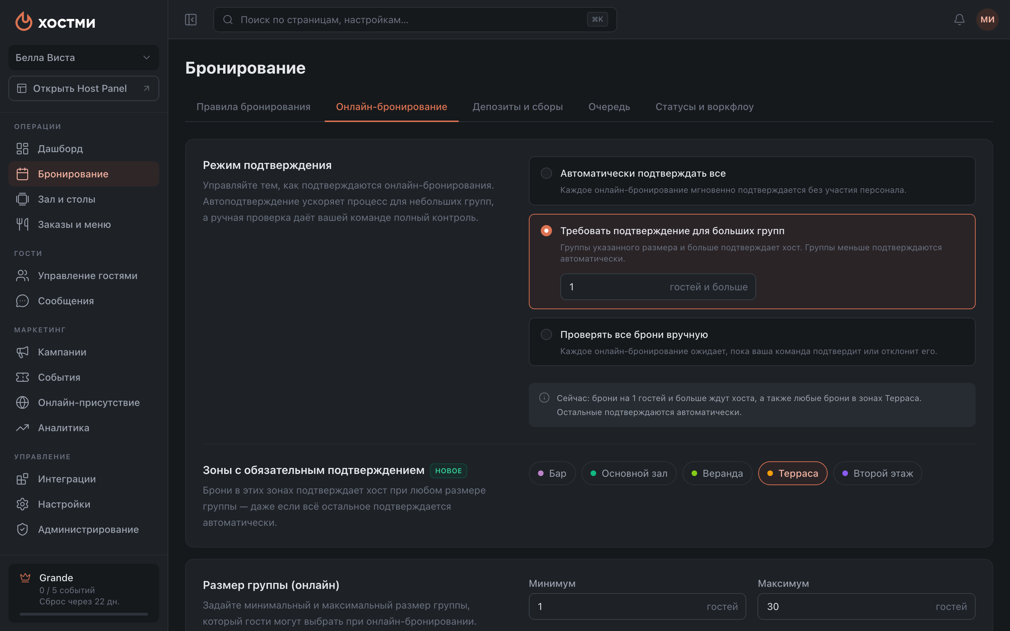Open notifications via the bell icon
1010x631 pixels.
(x=959, y=20)
